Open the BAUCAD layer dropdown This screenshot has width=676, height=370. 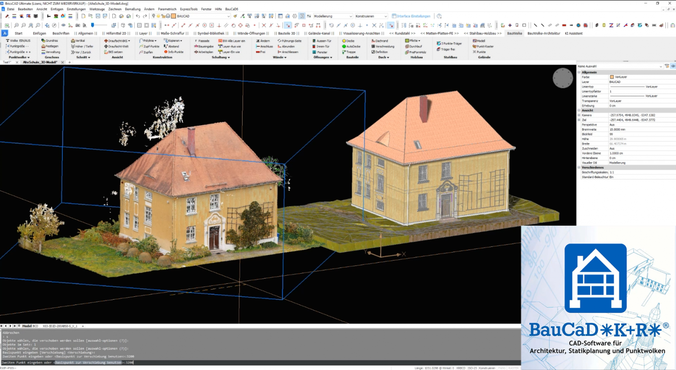[x=228, y=16]
